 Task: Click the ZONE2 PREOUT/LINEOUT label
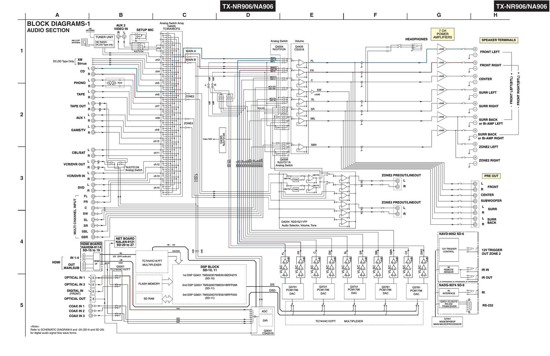point(401,175)
